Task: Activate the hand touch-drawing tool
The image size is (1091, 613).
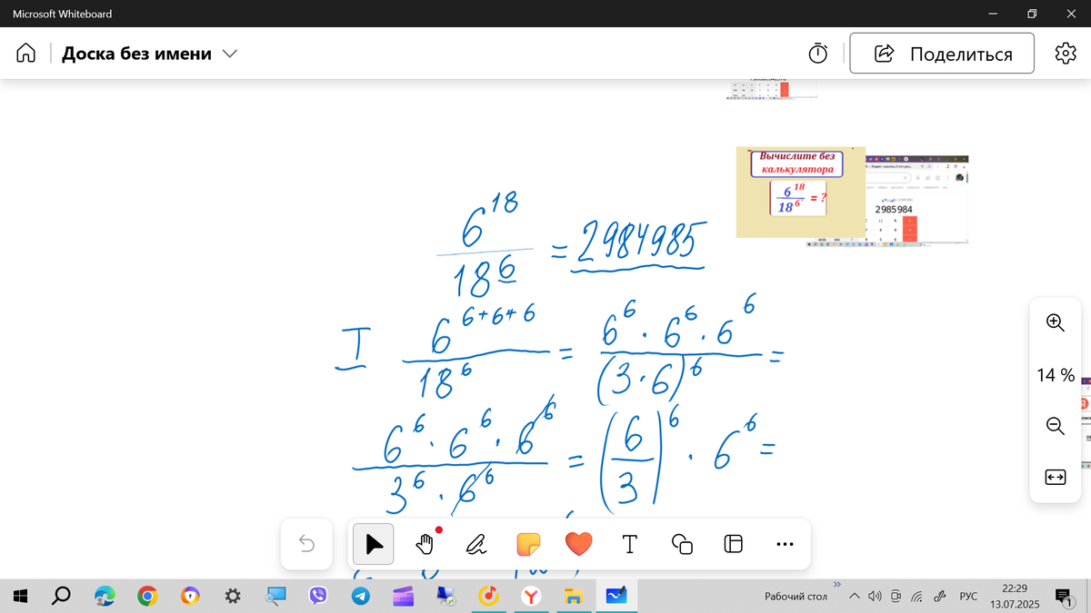Action: coord(425,544)
